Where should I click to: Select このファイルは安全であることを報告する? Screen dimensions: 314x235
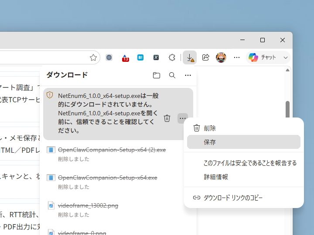[x=243, y=163]
